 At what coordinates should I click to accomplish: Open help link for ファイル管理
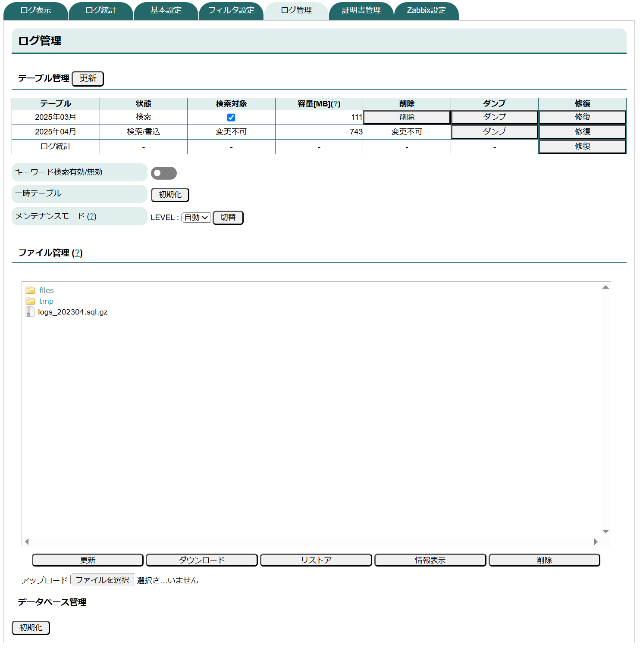[77, 253]
